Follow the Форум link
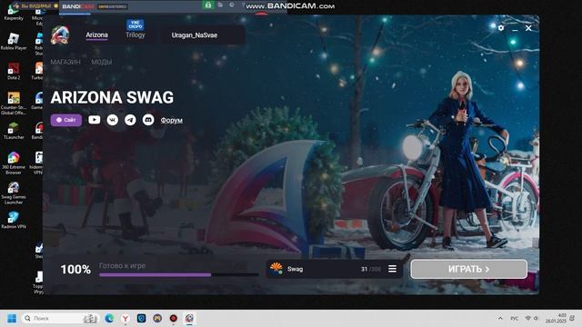The image size is (582, 327). pyautogui.click(x=172, y=120)
